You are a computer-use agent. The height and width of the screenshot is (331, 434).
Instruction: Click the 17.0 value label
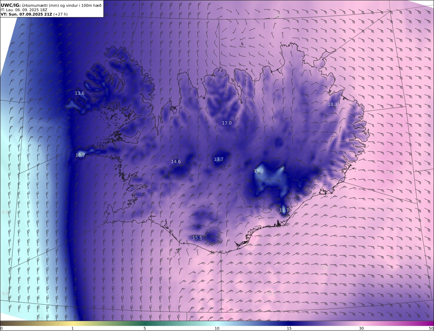tap(226, 123)
